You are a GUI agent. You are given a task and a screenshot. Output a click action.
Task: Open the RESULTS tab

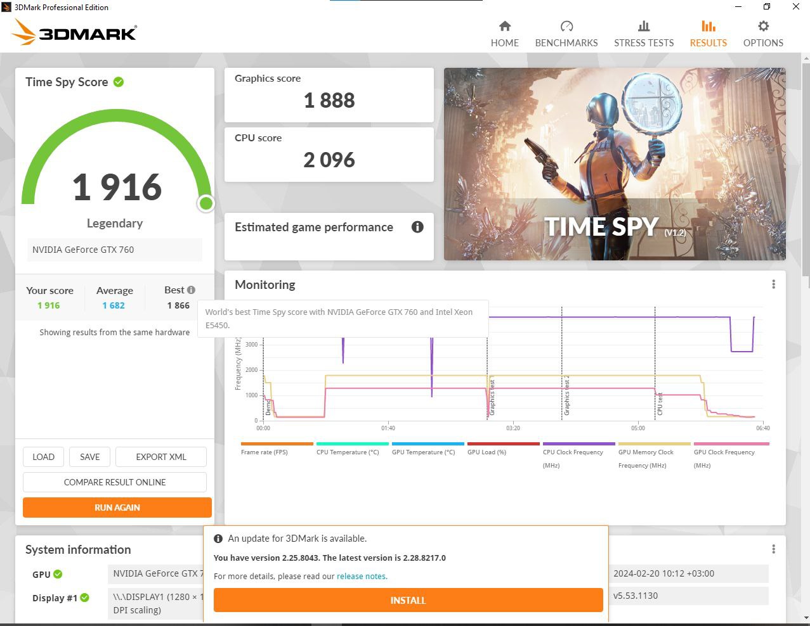[x=708, y=34]
